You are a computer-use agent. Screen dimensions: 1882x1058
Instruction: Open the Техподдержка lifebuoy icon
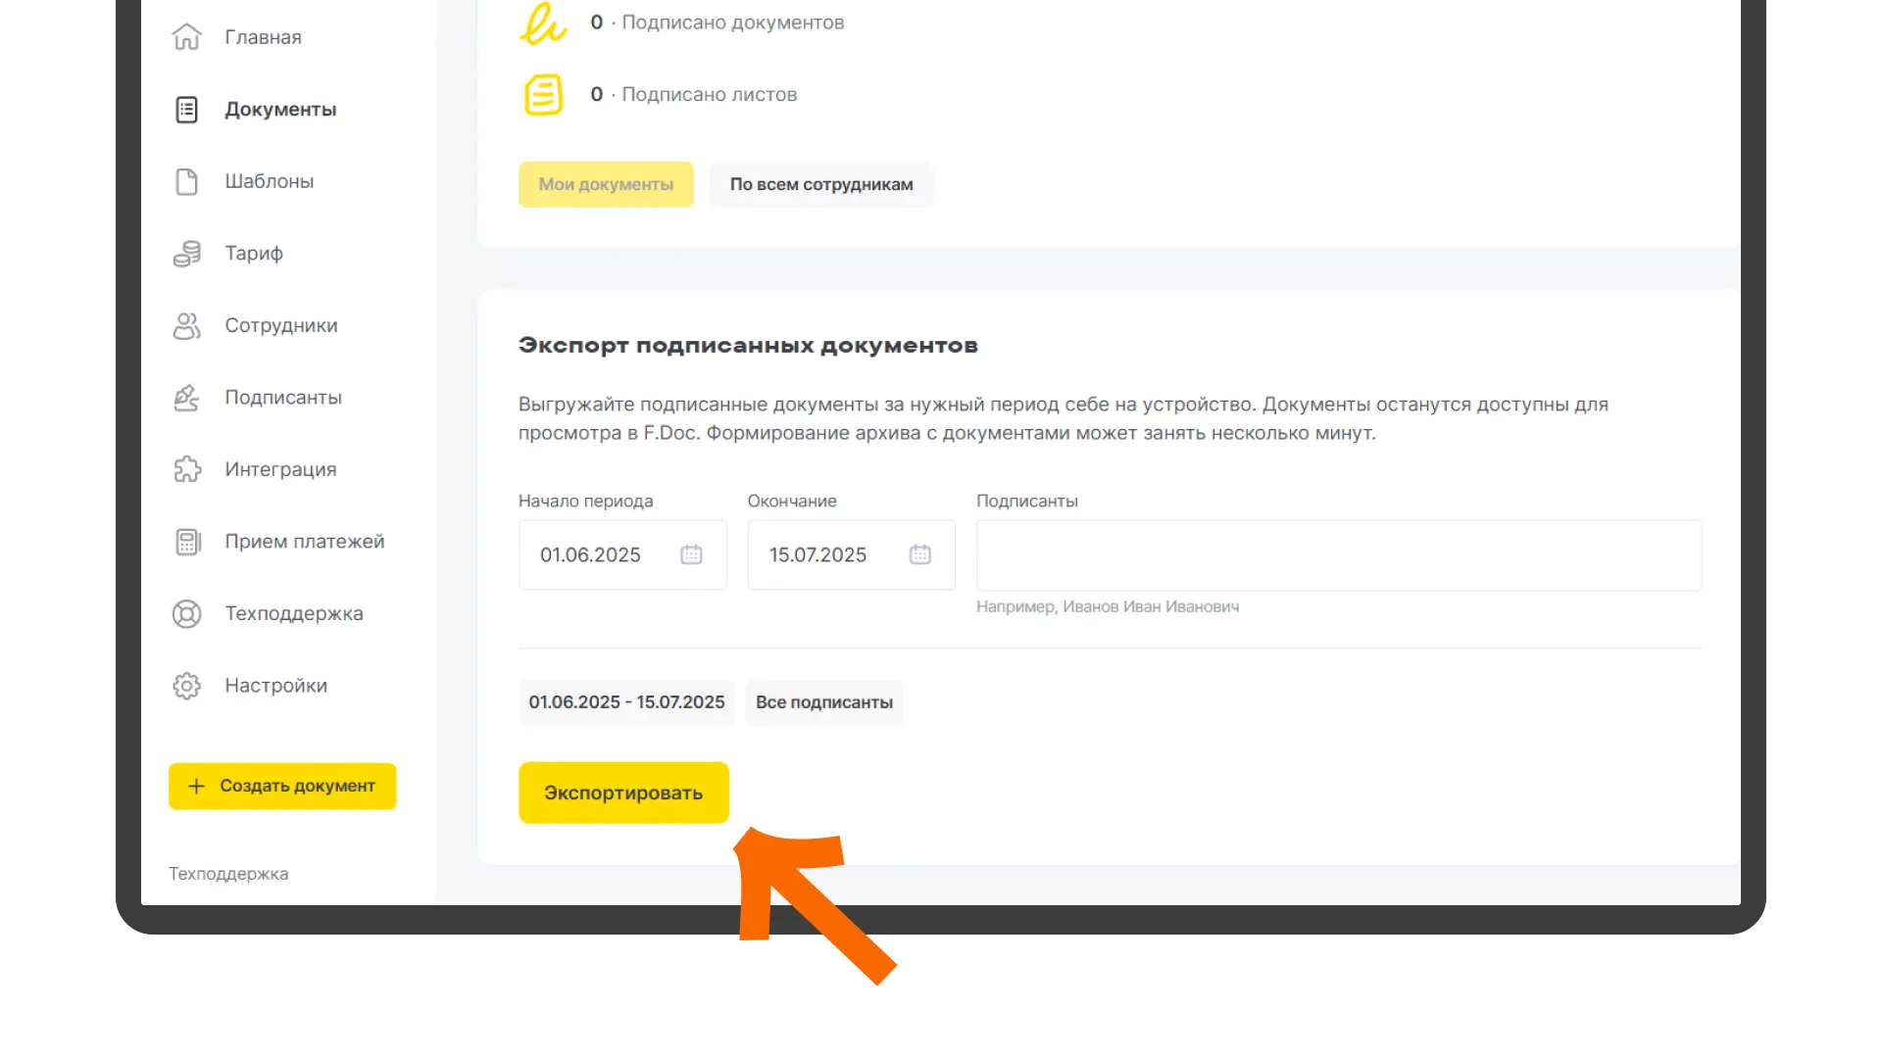pos(186,613)
